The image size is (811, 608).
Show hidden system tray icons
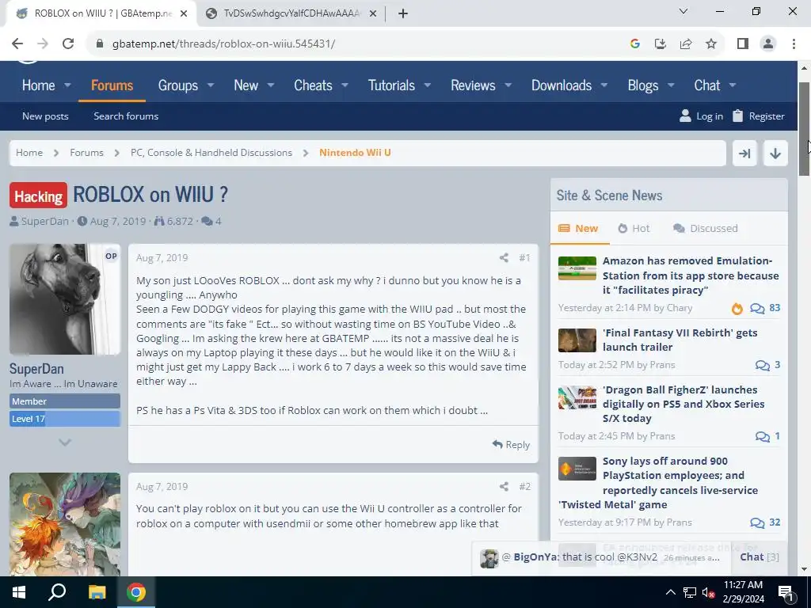click(670, 592)
